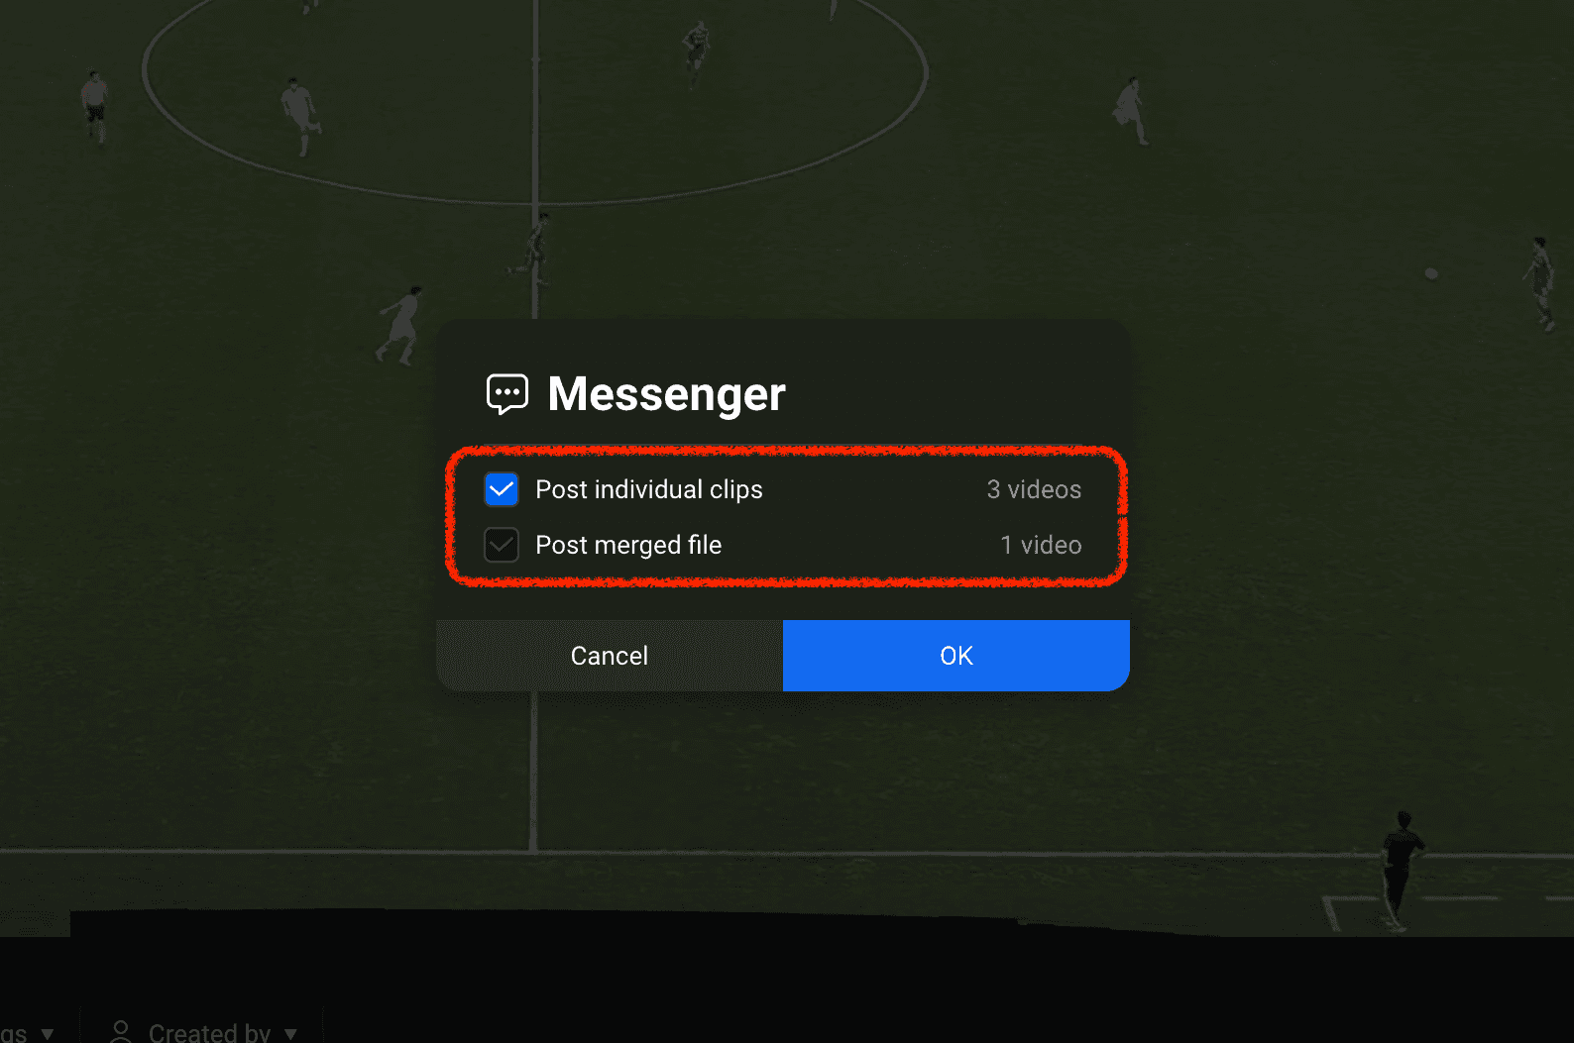Expand the Created by filter dropdown arrow
This screenshot has width=1574, height=1043.
[290, 1033]
